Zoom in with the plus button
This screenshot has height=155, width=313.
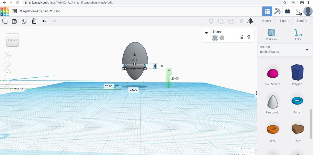[x=7, y=73]
